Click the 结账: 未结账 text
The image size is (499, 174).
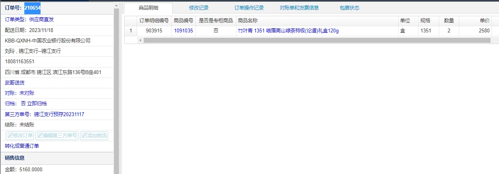pyautogui.click(x=20, y=125)
